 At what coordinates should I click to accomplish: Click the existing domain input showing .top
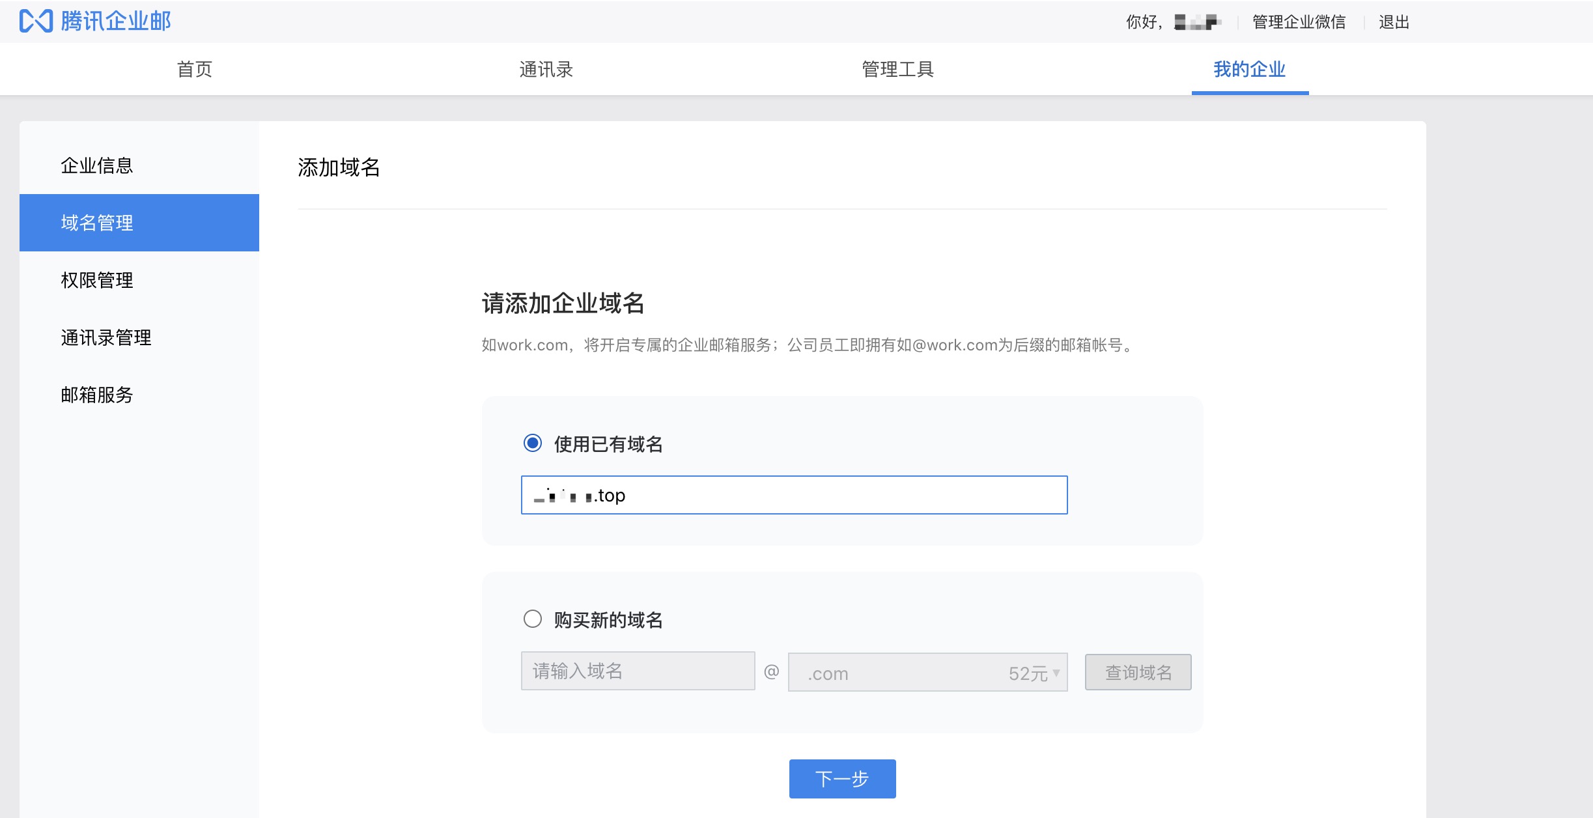tap(793, 495)
